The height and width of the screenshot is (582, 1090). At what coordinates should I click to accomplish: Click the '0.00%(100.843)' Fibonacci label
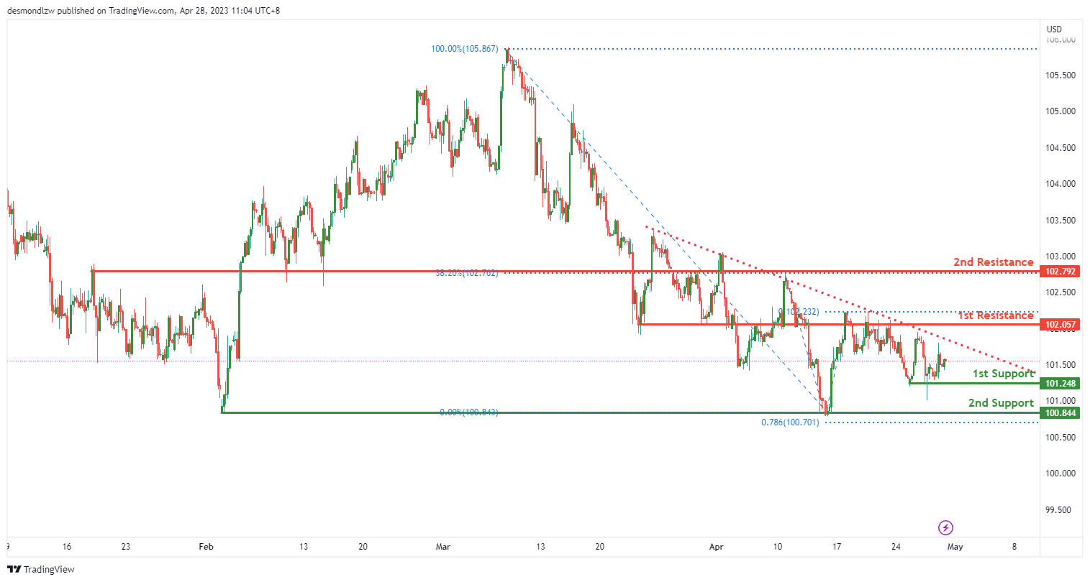(468, 412)
